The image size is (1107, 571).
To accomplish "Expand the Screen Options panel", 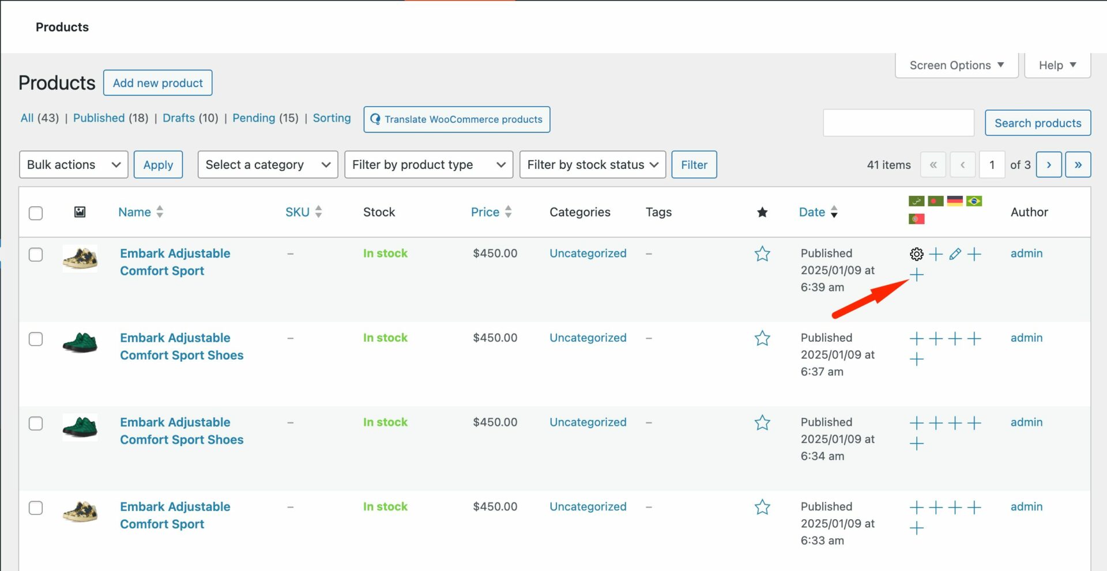I will pyautogui.click(x=957, y=65).
